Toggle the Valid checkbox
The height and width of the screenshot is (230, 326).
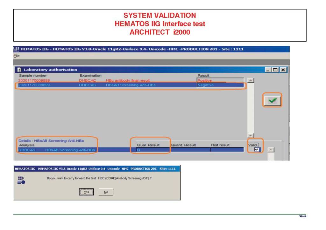[256, 150]
